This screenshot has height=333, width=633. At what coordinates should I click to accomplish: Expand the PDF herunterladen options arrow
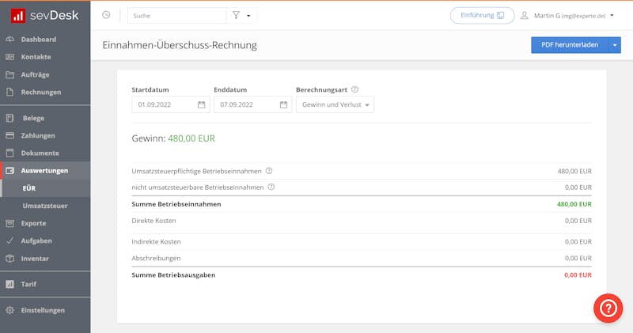(615, 45)
